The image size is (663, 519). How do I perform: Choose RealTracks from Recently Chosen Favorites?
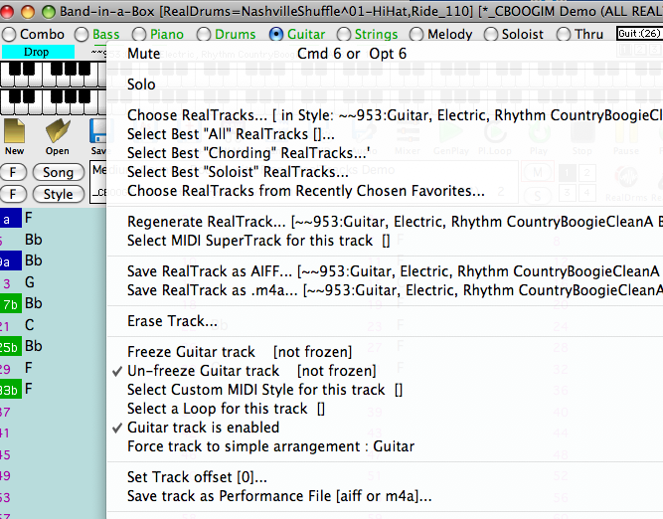click(x=385, y=191)
